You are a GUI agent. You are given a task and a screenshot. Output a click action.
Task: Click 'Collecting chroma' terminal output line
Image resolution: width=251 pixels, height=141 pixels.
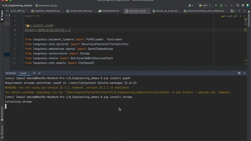18,102
